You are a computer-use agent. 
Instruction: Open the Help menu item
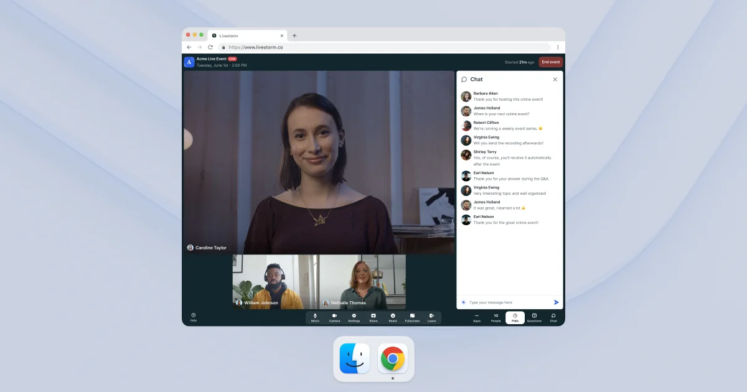point(194,317)
